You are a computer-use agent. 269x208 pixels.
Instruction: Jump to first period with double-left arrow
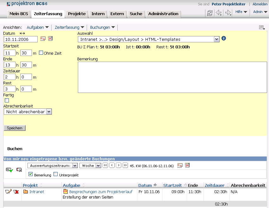point(105,166)
